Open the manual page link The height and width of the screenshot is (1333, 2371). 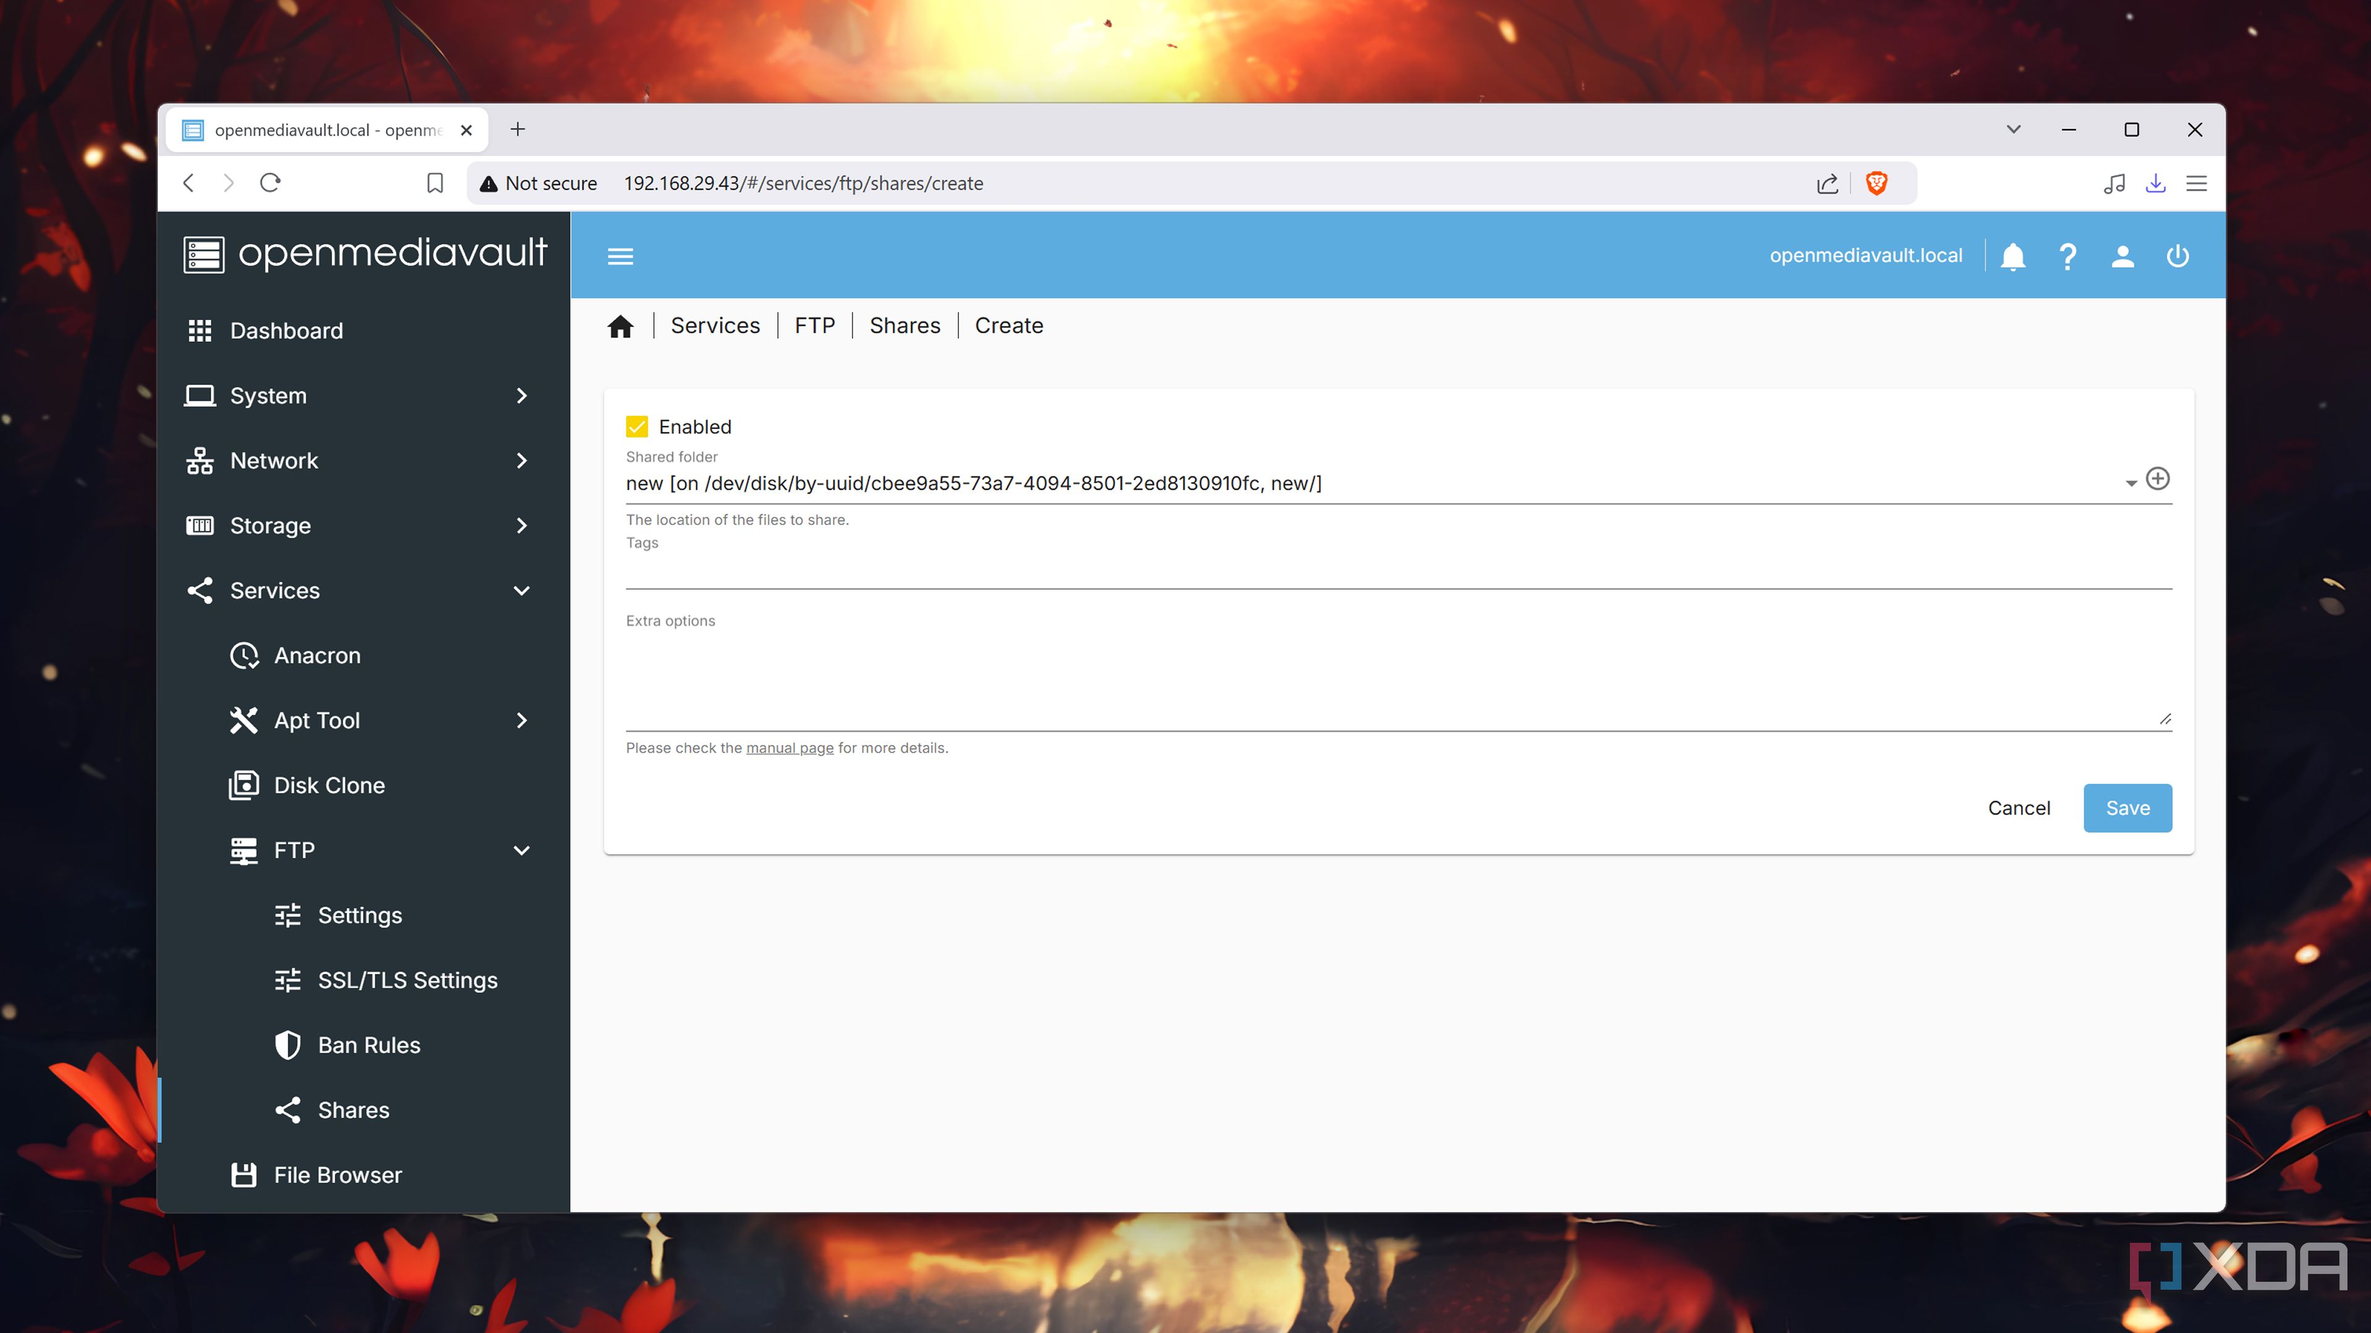click(790, 748)
